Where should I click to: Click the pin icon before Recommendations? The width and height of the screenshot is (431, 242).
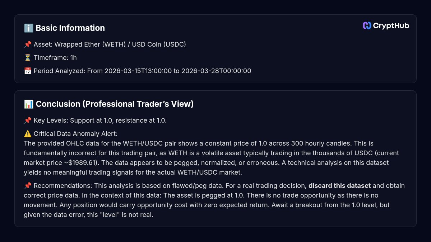(28, 186)
